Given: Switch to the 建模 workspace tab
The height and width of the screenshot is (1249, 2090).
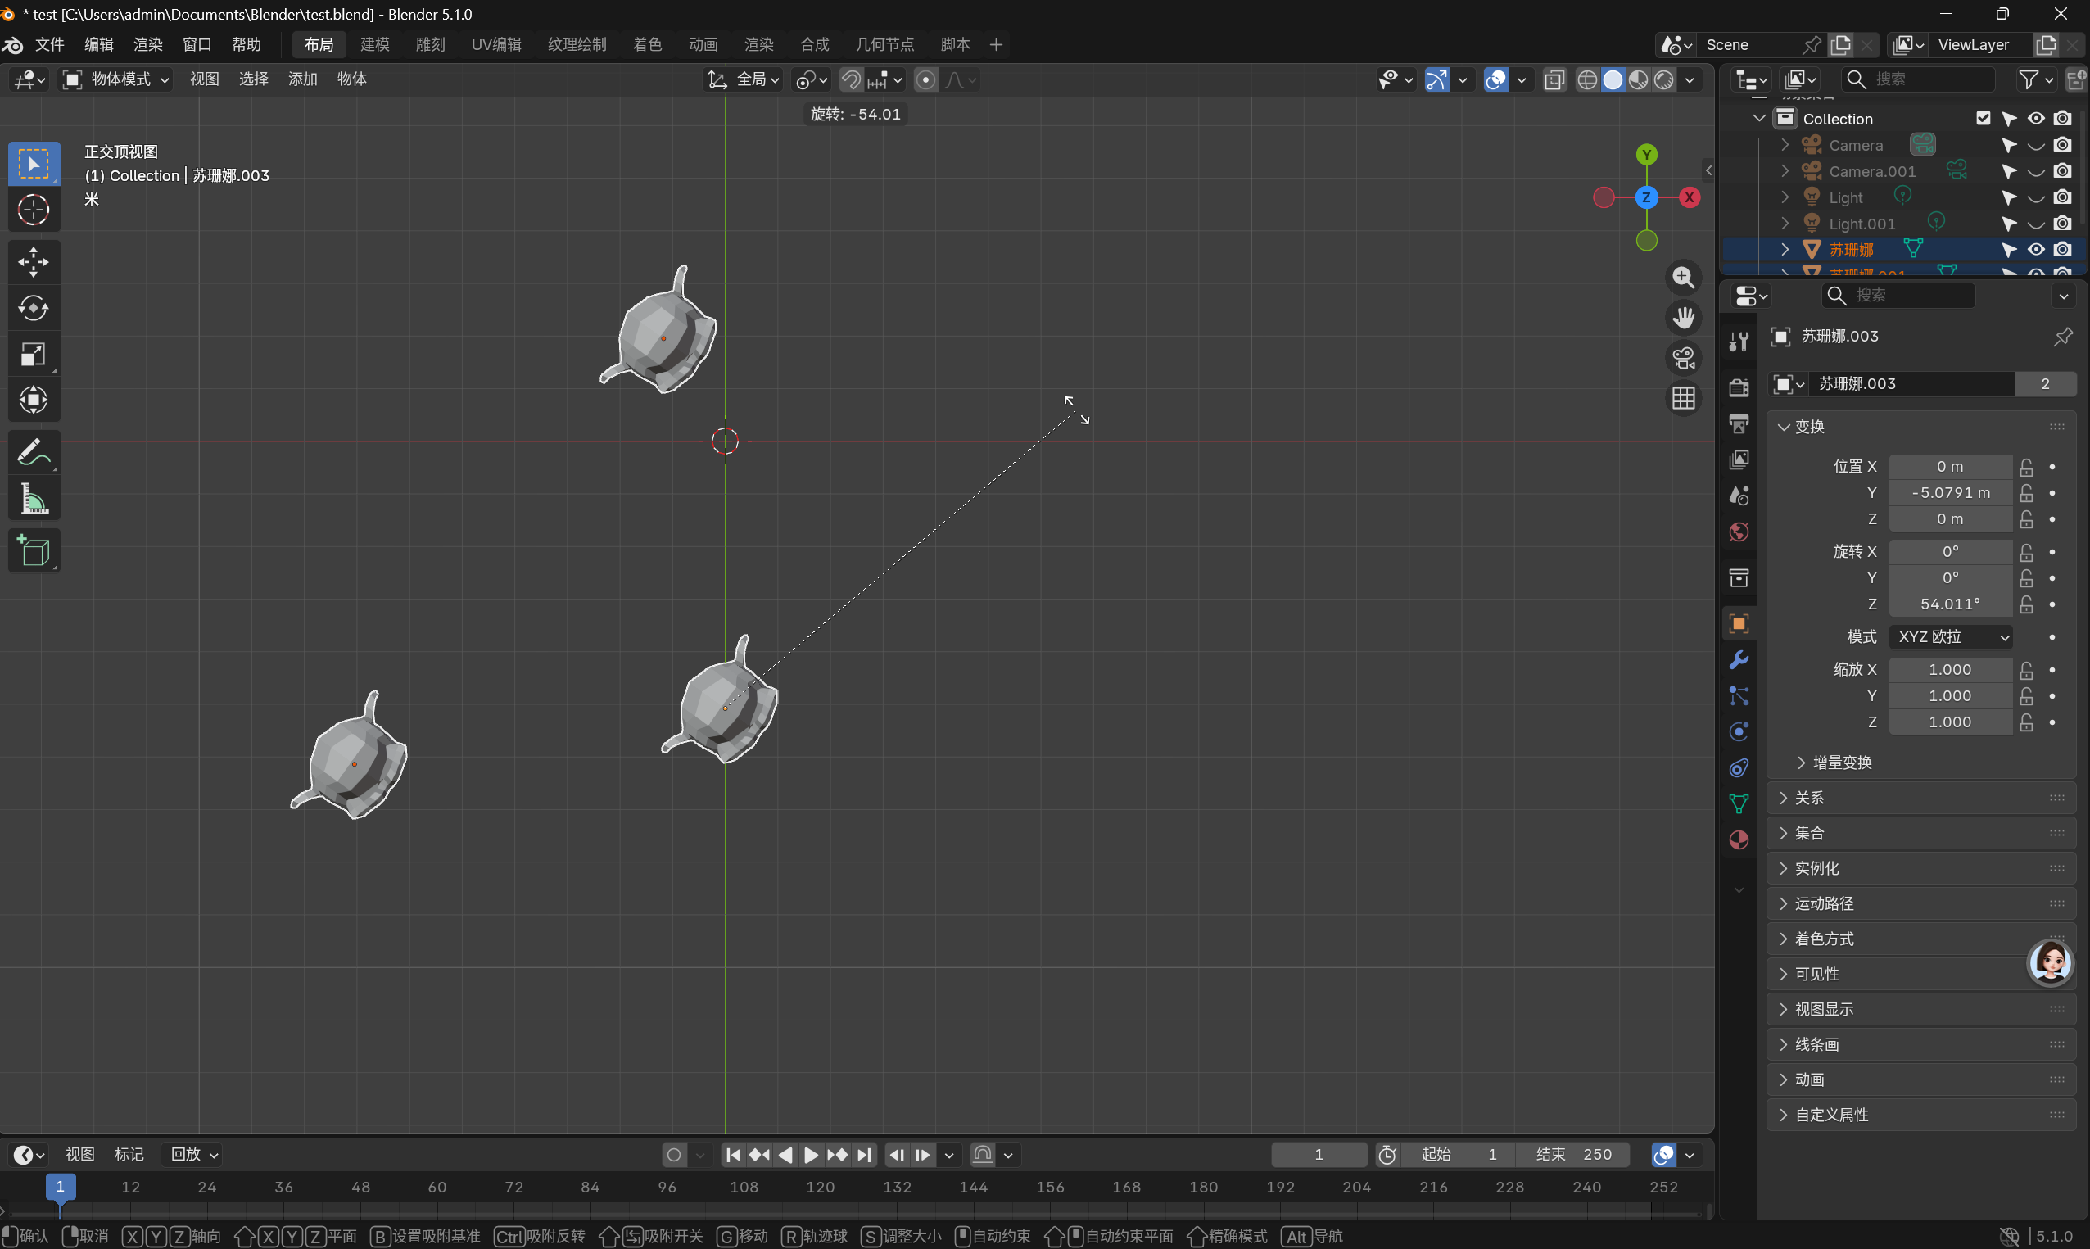Looking at the screenshot, I should click(x=374, y=44).
